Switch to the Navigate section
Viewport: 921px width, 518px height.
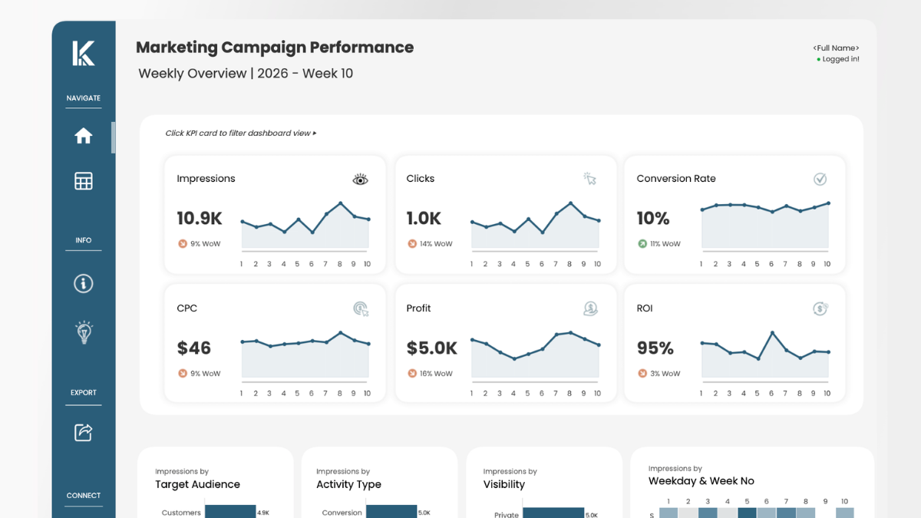[x=84, y=97]
